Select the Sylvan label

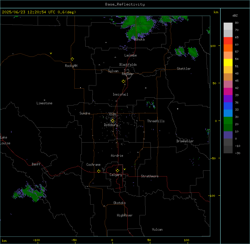coord(113,71)
